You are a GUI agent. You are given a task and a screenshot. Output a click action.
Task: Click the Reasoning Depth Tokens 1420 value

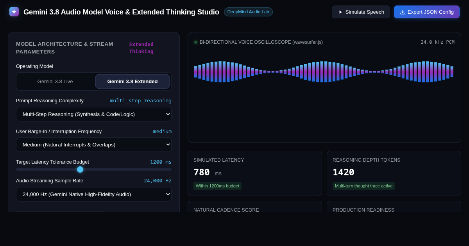point(344,172)
